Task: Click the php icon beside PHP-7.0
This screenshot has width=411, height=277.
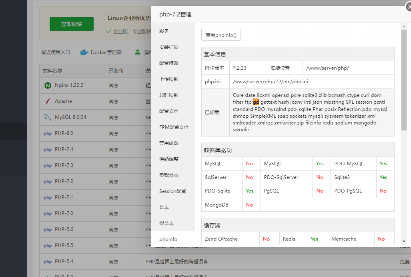Action: [x=48, y=213]
